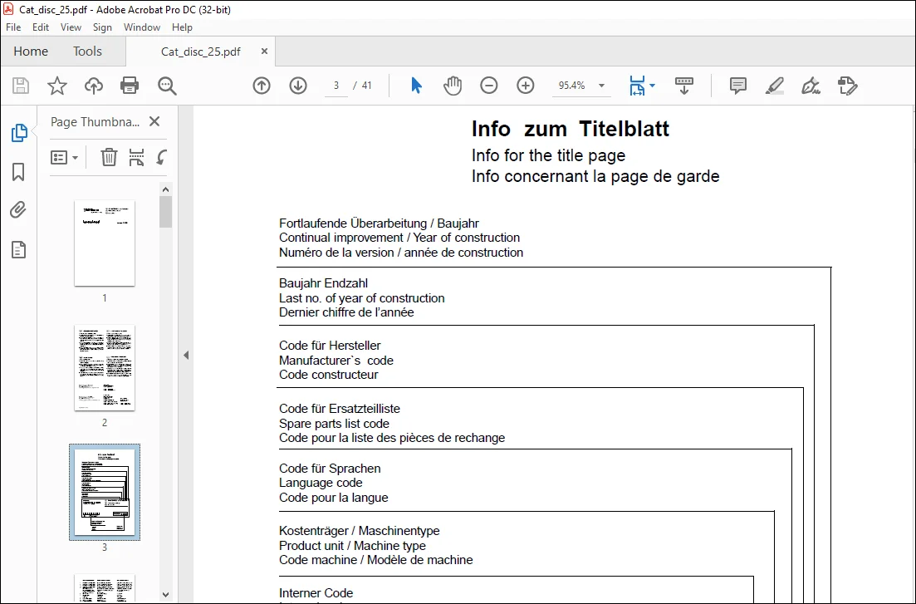The image size is (916, 604).
Task: Click 'Language code' text
Action: coord(320,483)
